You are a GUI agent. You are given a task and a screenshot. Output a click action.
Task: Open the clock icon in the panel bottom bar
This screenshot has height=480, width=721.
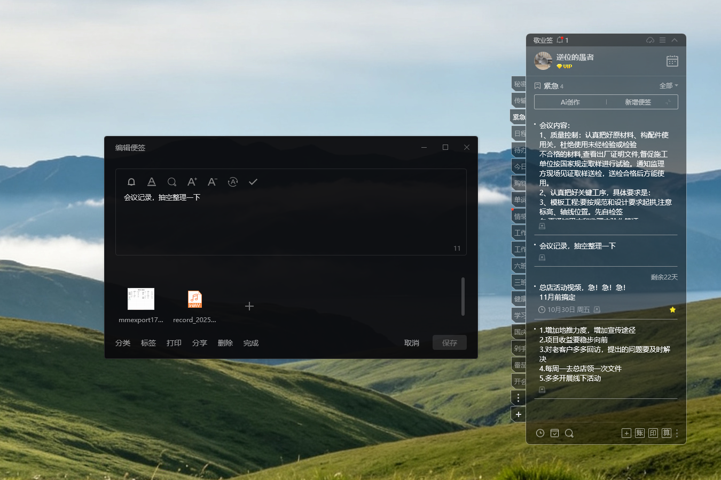[540, 433]
